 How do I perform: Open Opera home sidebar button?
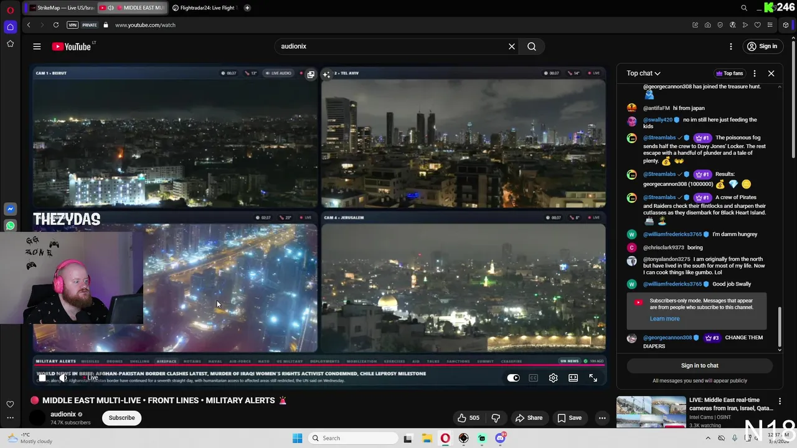[x=10, y=27]
